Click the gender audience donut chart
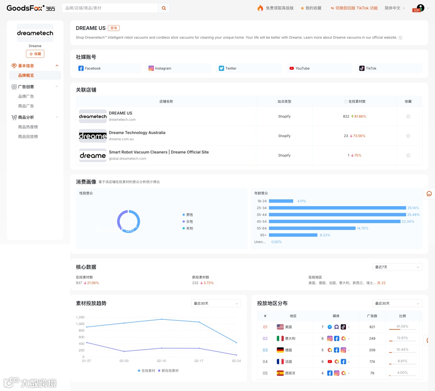Image resolution: width=435 pixels, height=391 pixels. (128, 221)
